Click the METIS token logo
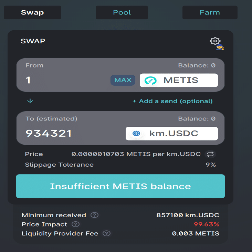 [151, 81]
